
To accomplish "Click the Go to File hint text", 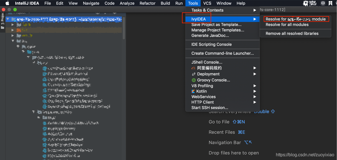I will click(x=219, y=122).
